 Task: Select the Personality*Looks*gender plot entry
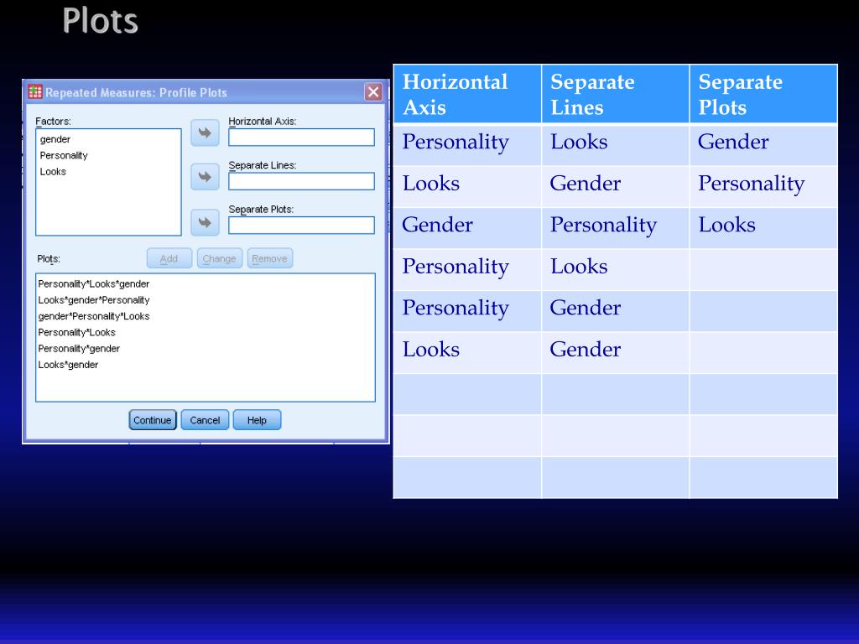[94, 283]
